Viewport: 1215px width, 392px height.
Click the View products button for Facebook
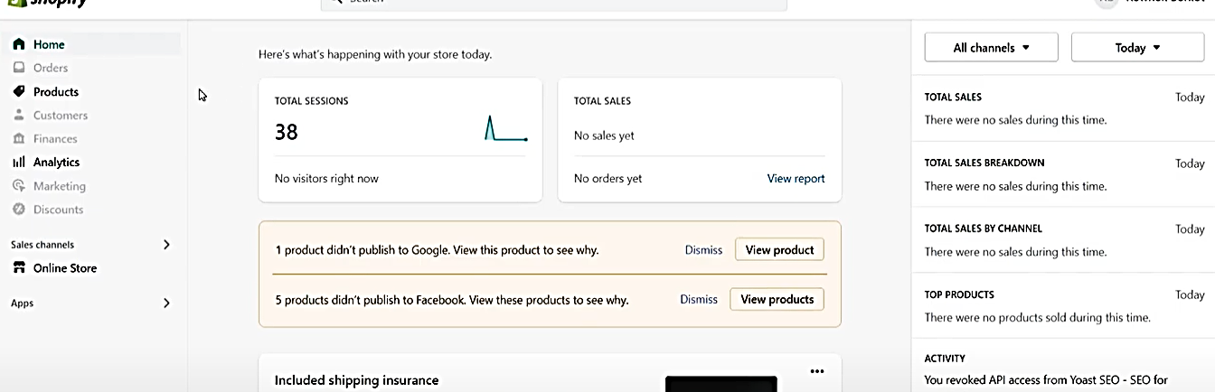pos(777,299)
